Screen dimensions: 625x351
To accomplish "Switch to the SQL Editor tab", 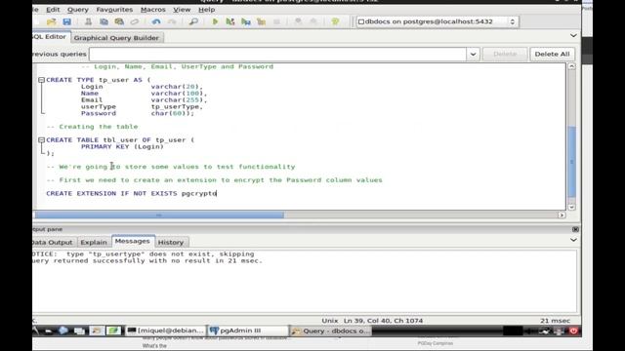I will point(51,37).
